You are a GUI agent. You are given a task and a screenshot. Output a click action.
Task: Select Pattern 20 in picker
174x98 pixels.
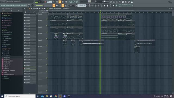(30, 68)
